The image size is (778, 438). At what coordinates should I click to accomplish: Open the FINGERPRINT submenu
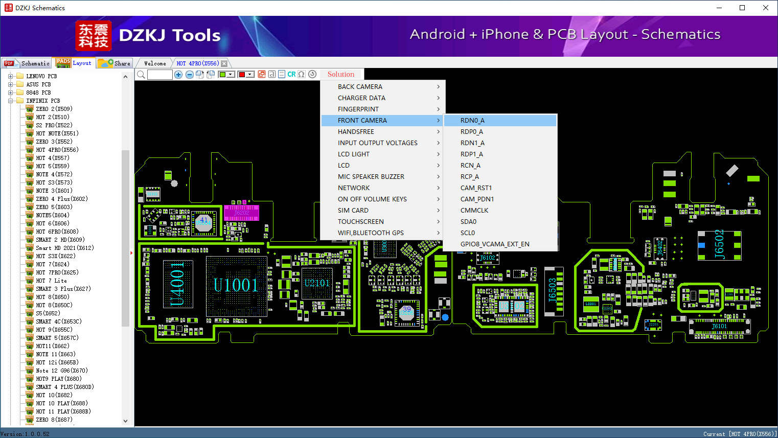(x=383, y=109)
